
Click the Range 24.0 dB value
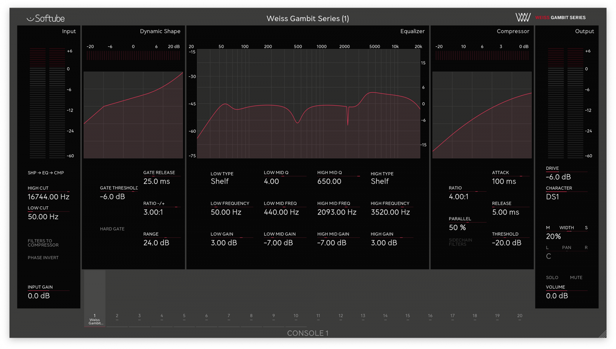pyautogui.click(x=156, y=243)
